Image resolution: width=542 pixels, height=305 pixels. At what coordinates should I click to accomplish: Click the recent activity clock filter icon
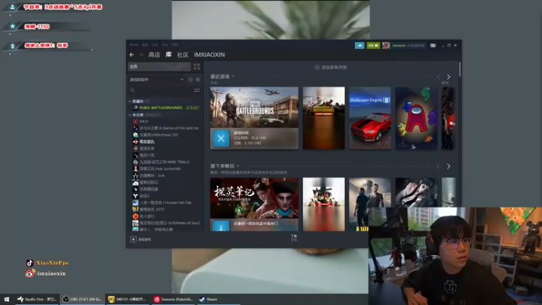point(190,79)
